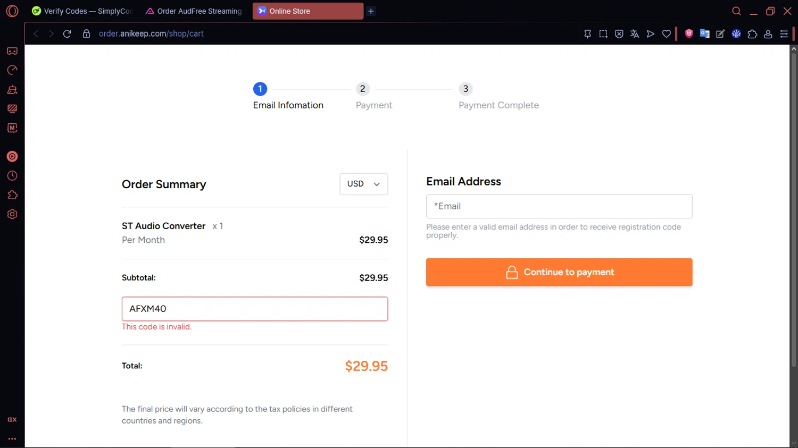The width and height of the screenshot is (798, 448).
Task: Open the M chip icon in sidebar
Action: (x=12, y=128)
